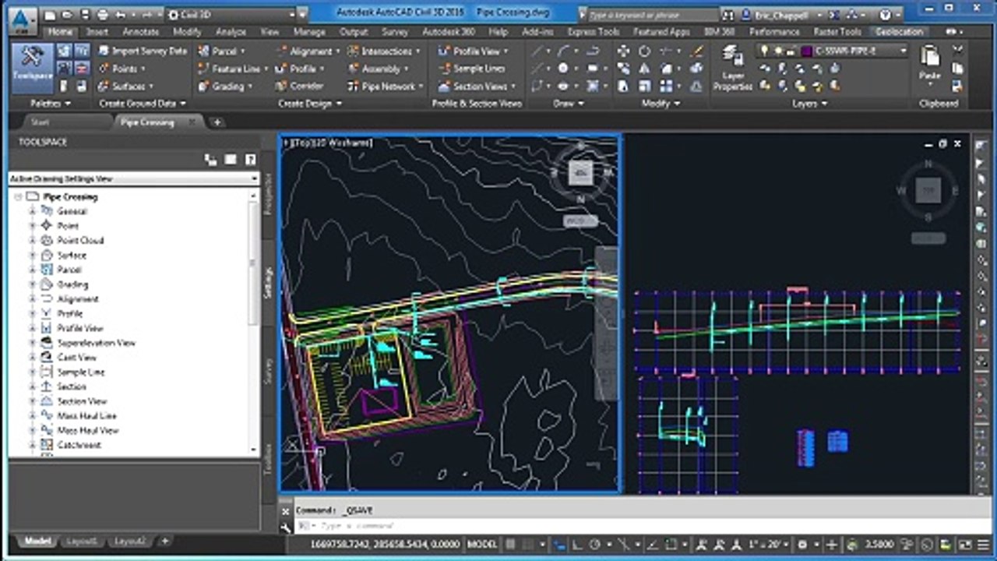Click the Corridor tool

pos(300,86)
